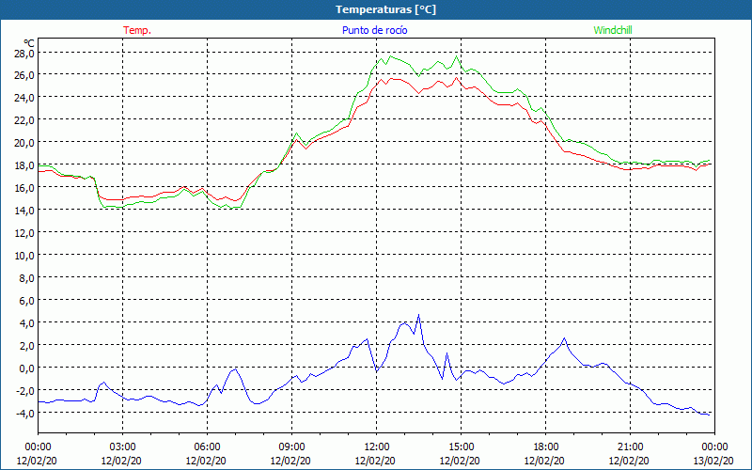Select the blue Punto de rocío legend label
Image resolution: width=752 pixels, height=470 pixels.
pos(374,30)
